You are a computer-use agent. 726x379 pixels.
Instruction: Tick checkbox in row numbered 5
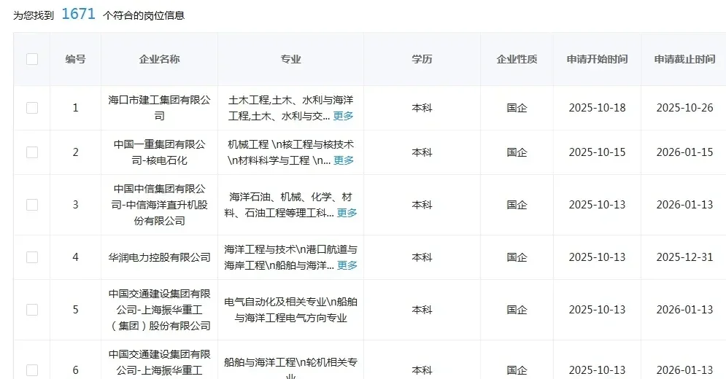[x=32, y=310]
